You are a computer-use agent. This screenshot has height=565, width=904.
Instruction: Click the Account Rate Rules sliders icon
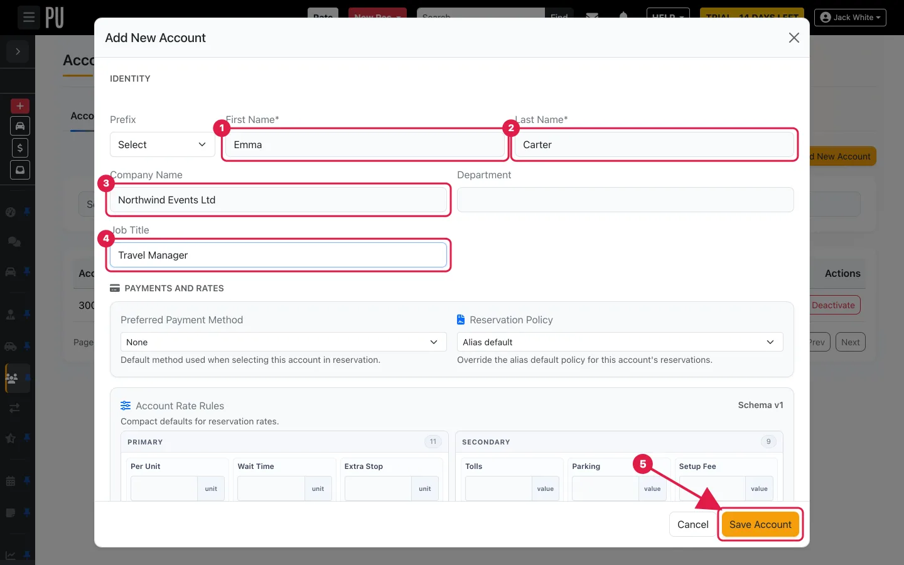pyautogui.click(x=126, y=406)
